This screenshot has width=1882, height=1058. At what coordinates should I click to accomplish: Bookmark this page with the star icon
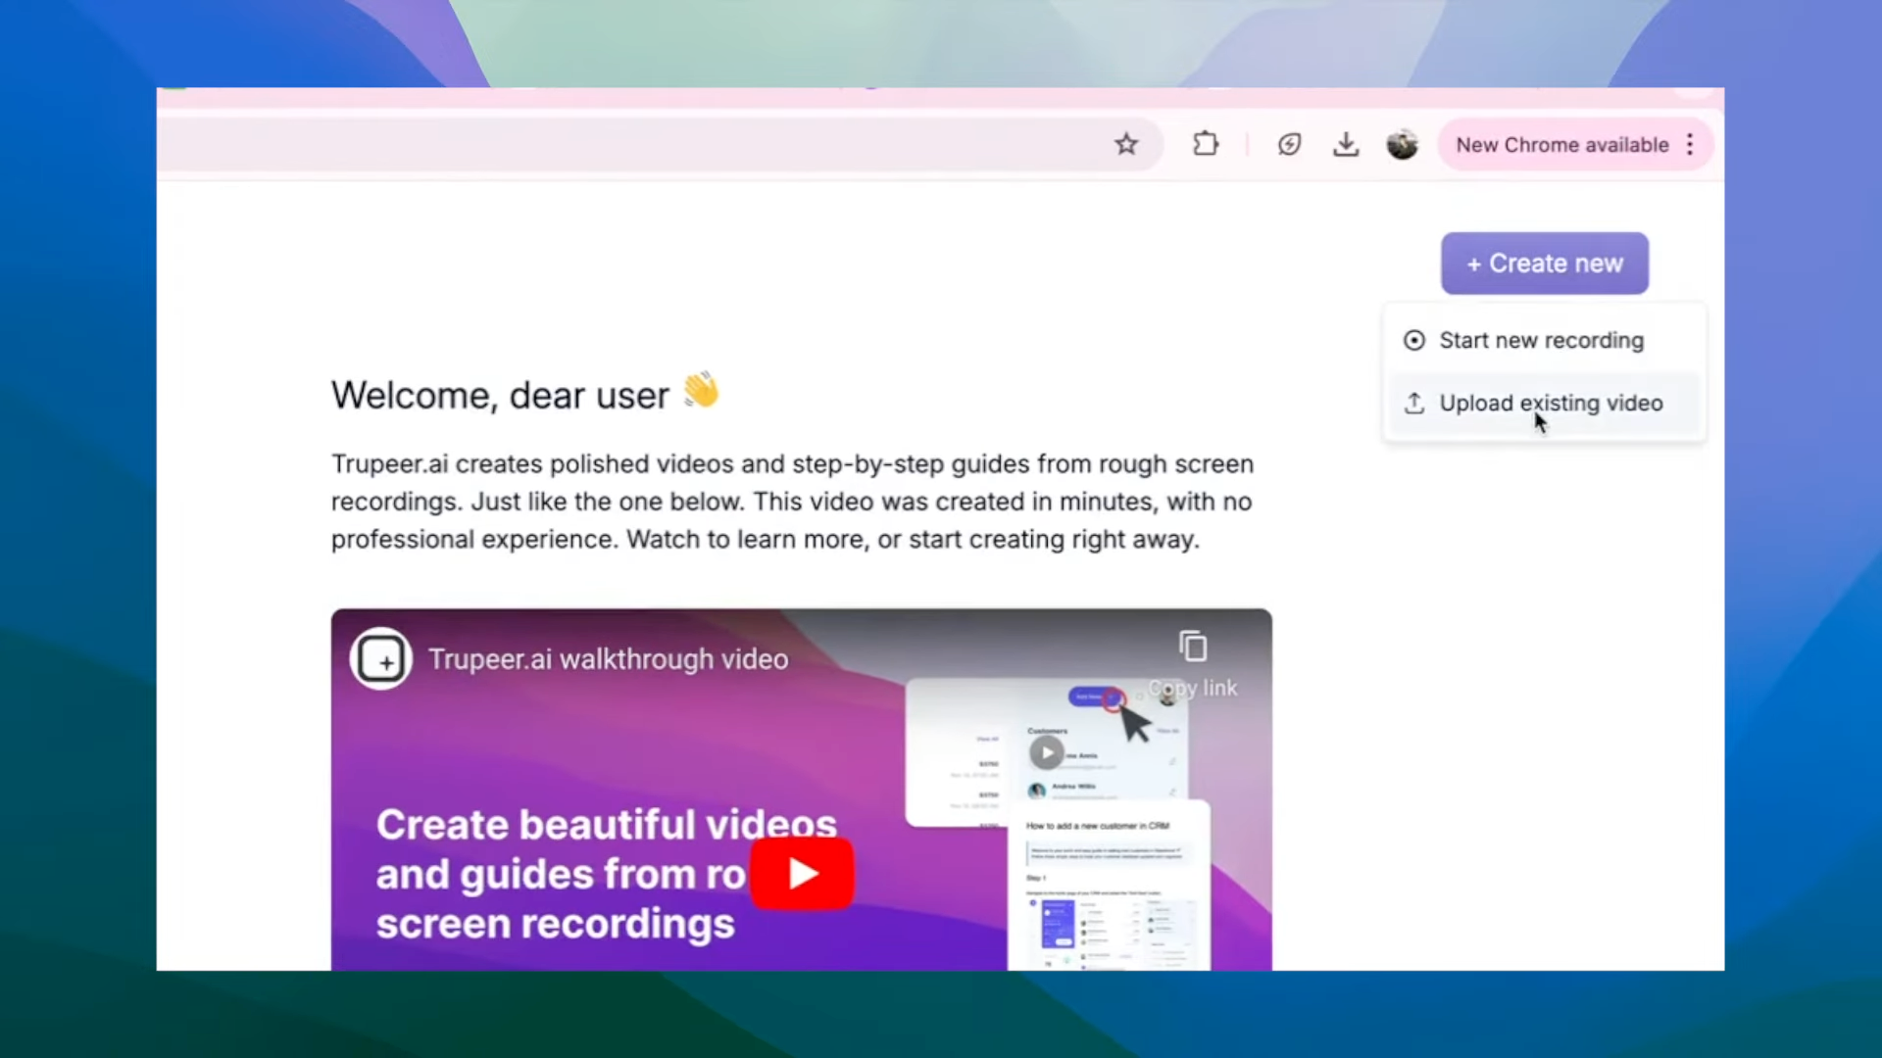[x=1126, y=145]
